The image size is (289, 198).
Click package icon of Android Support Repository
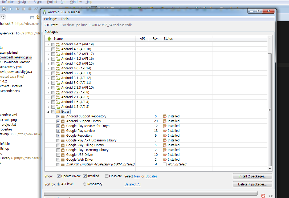[63, 116]
